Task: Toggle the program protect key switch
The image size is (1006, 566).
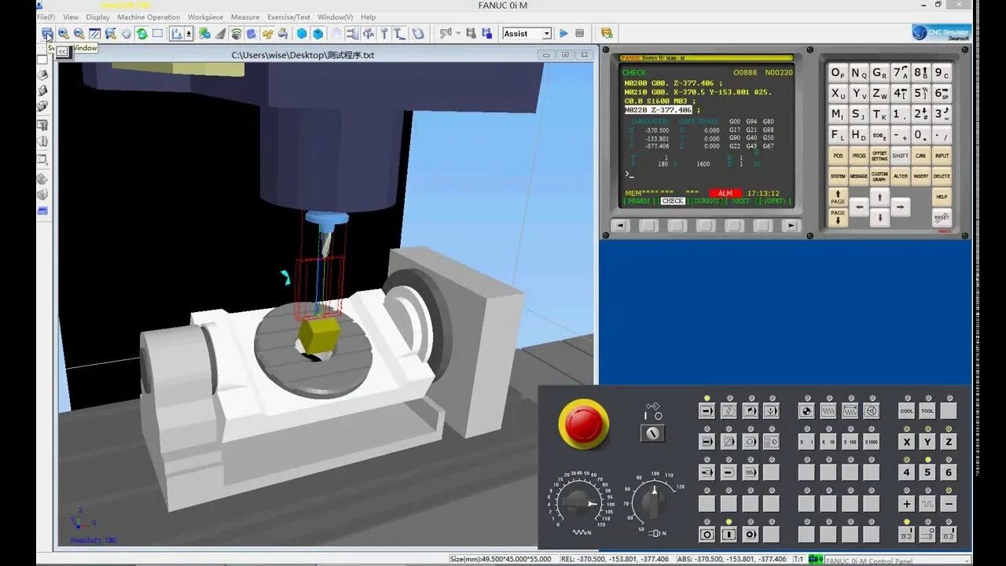Action: [652, 433]
